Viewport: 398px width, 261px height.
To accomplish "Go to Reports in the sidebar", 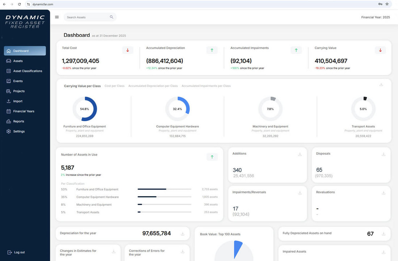I will tap(18, 121).
